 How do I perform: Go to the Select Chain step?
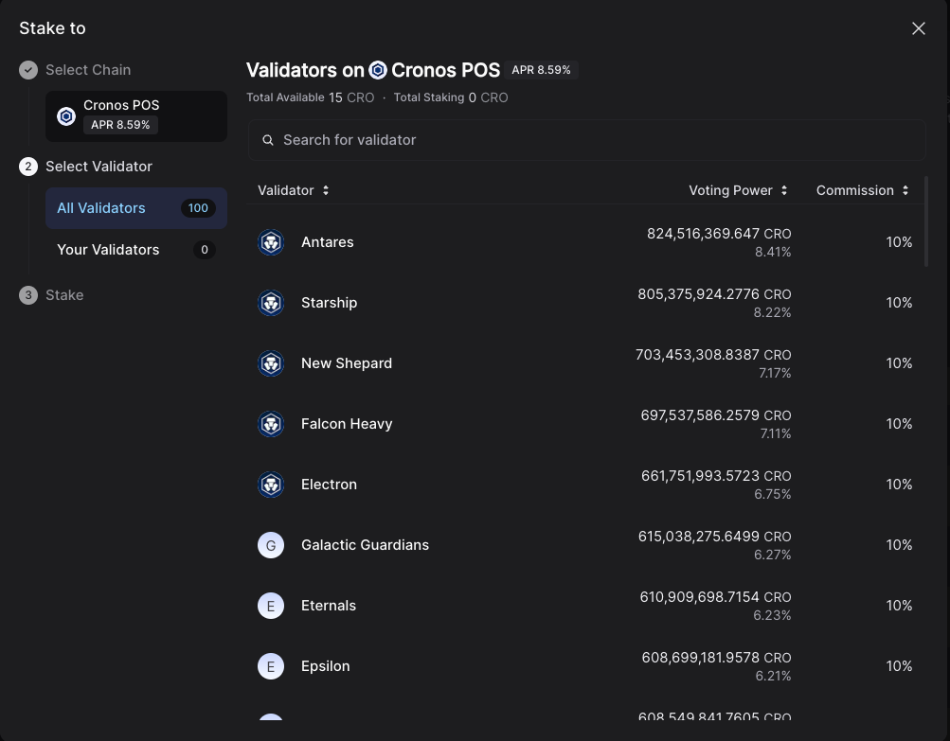pos(87,70)
